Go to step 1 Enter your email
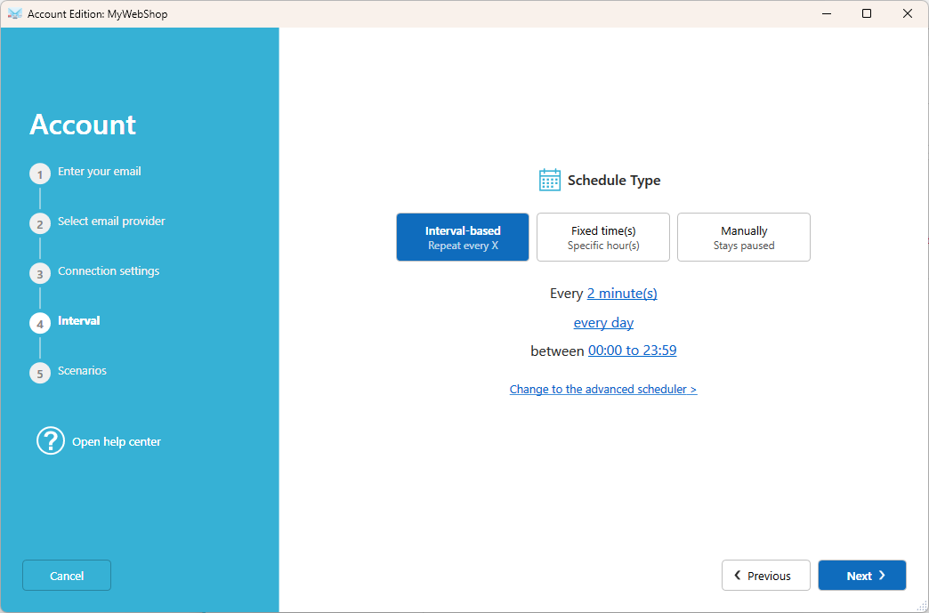Screen dimensions: 929x613 tap(85, 173)
